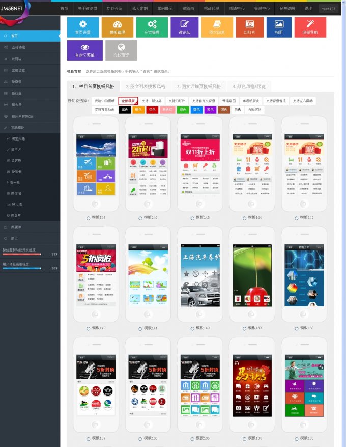The width and height of the screenshot is (346, 447).
Task: Click the 留言板 submenu icon
Action: (x=8, y=161)
